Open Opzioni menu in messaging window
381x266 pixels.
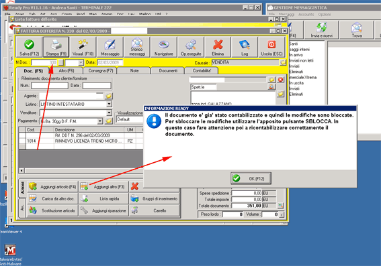pyautogui.click(x=324, y=15)
